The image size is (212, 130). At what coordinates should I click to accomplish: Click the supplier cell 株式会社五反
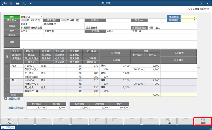click(x=32, y=77)
